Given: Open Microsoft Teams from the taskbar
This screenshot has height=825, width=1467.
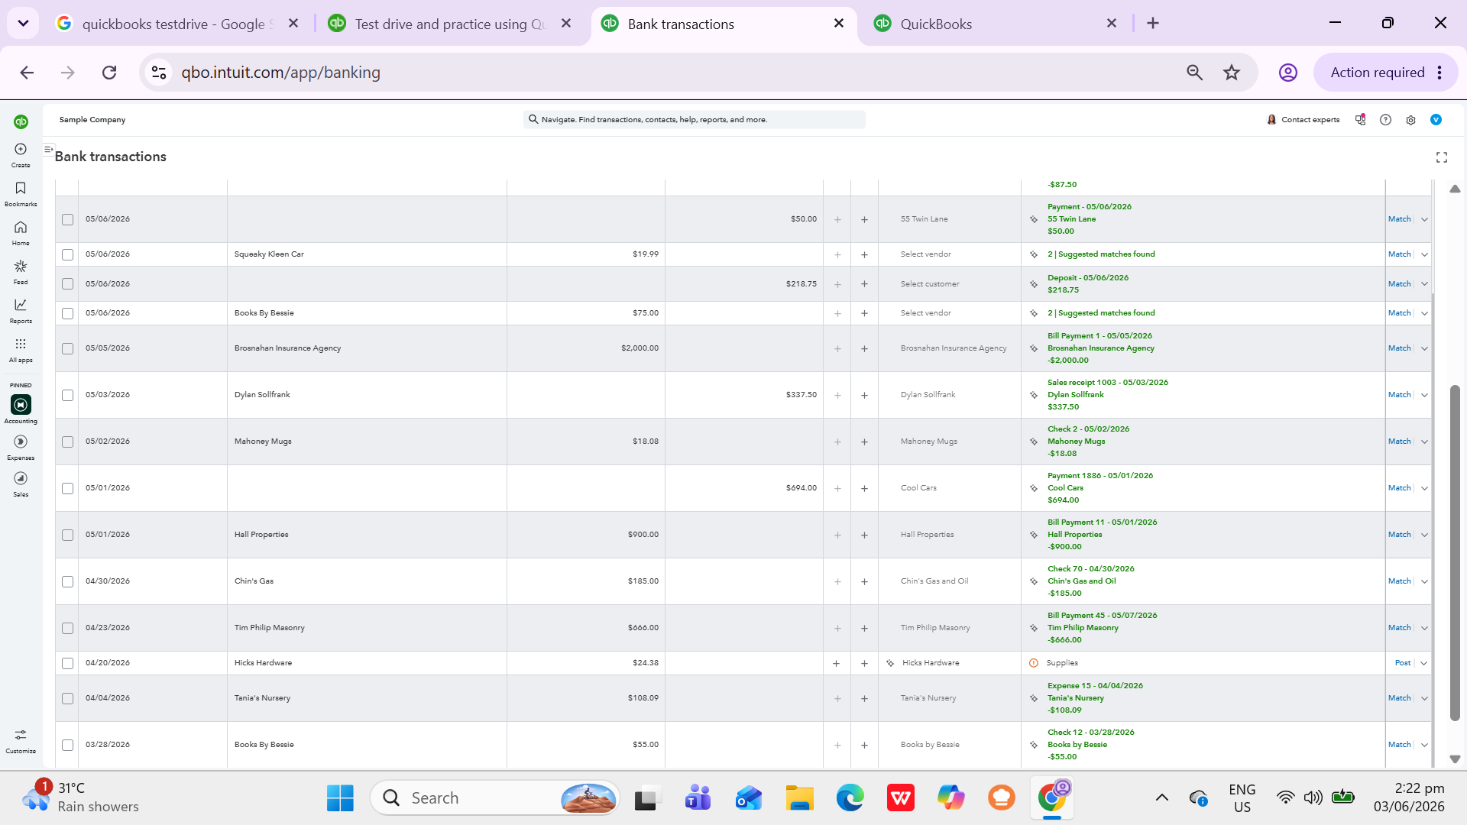Looking at the screenshot, I should [698, 798].
